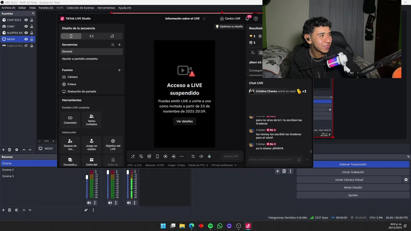411x231 pixels.
Task: Unlock the CHAT ESC2 source
Action: click(31, 20)
